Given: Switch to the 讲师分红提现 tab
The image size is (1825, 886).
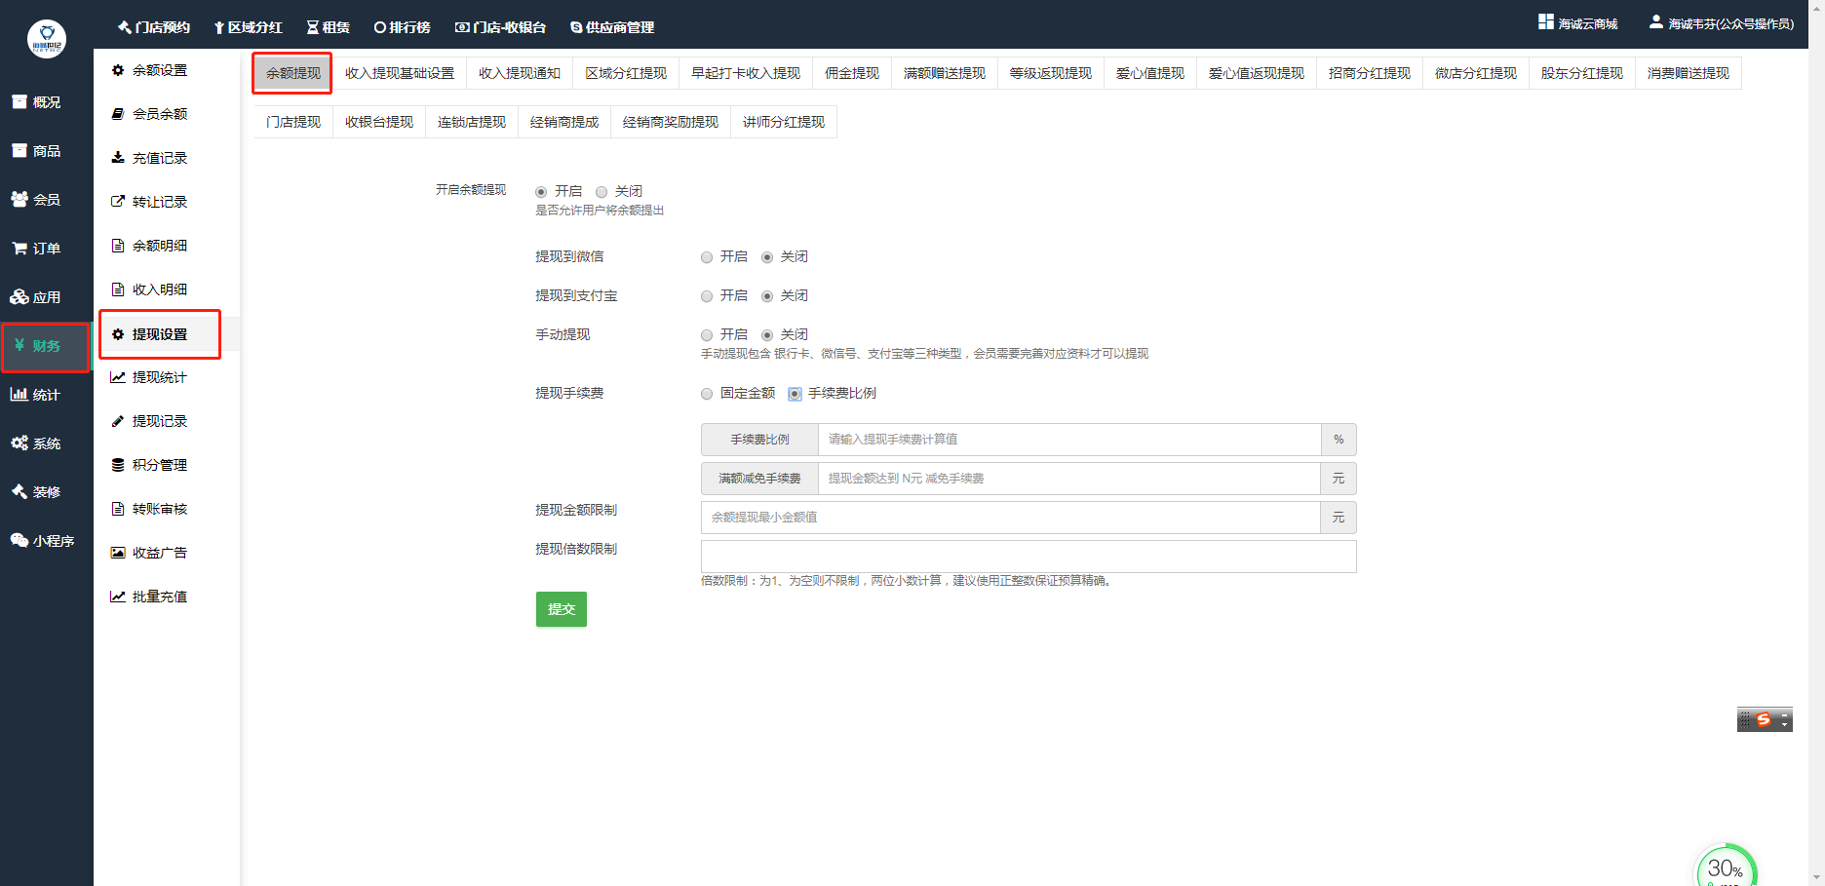Looking at the screenshot, I should (x=784, y=122).
